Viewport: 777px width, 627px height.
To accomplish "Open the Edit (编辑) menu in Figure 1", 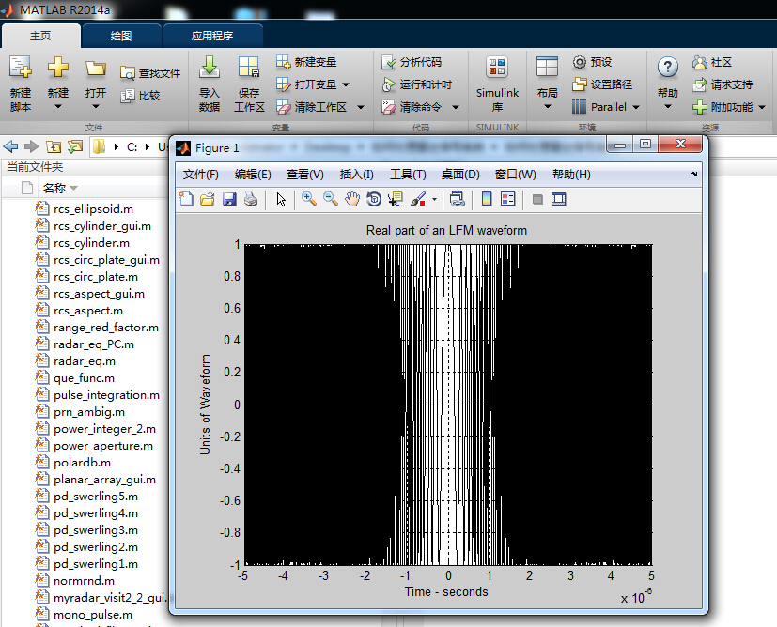I will [253, 175].
